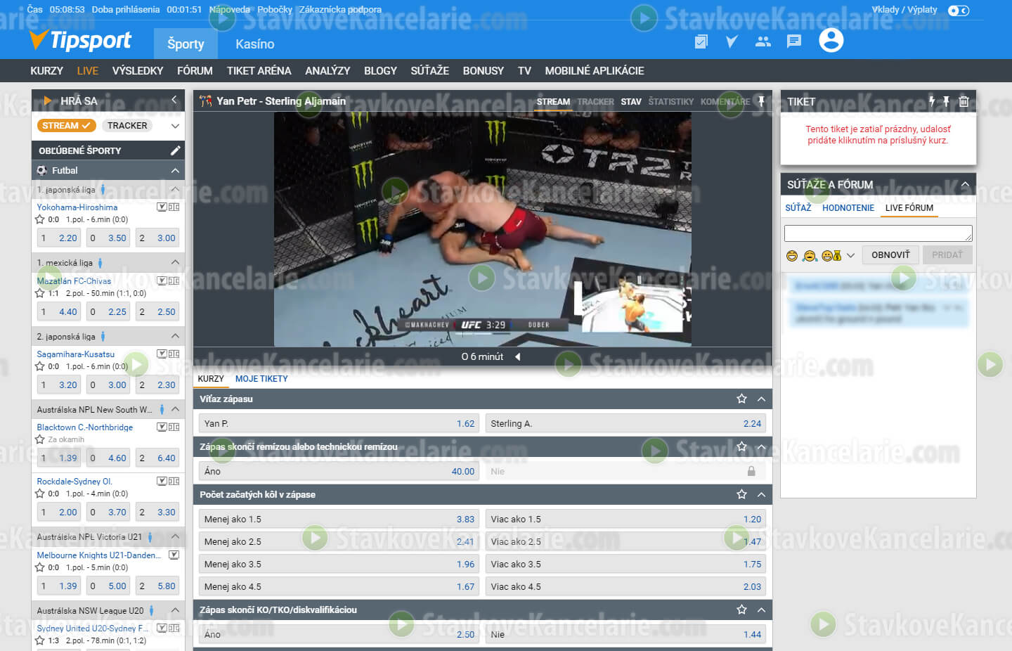Open the Yokohama-Hiroshima match link

[77, 207]
